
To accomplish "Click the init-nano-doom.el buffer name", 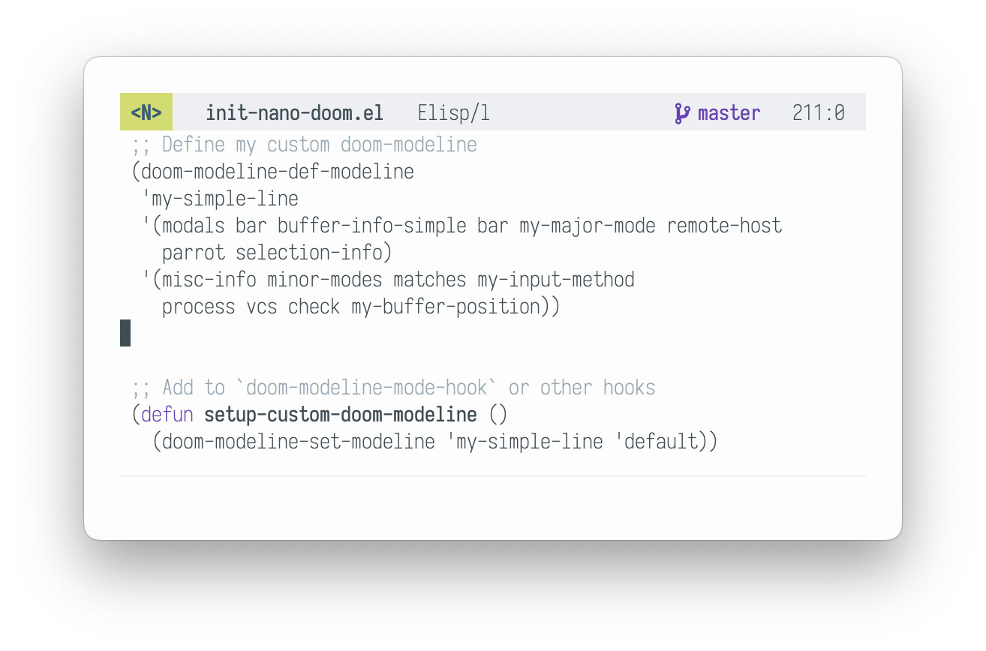I will tap(294, 113).
